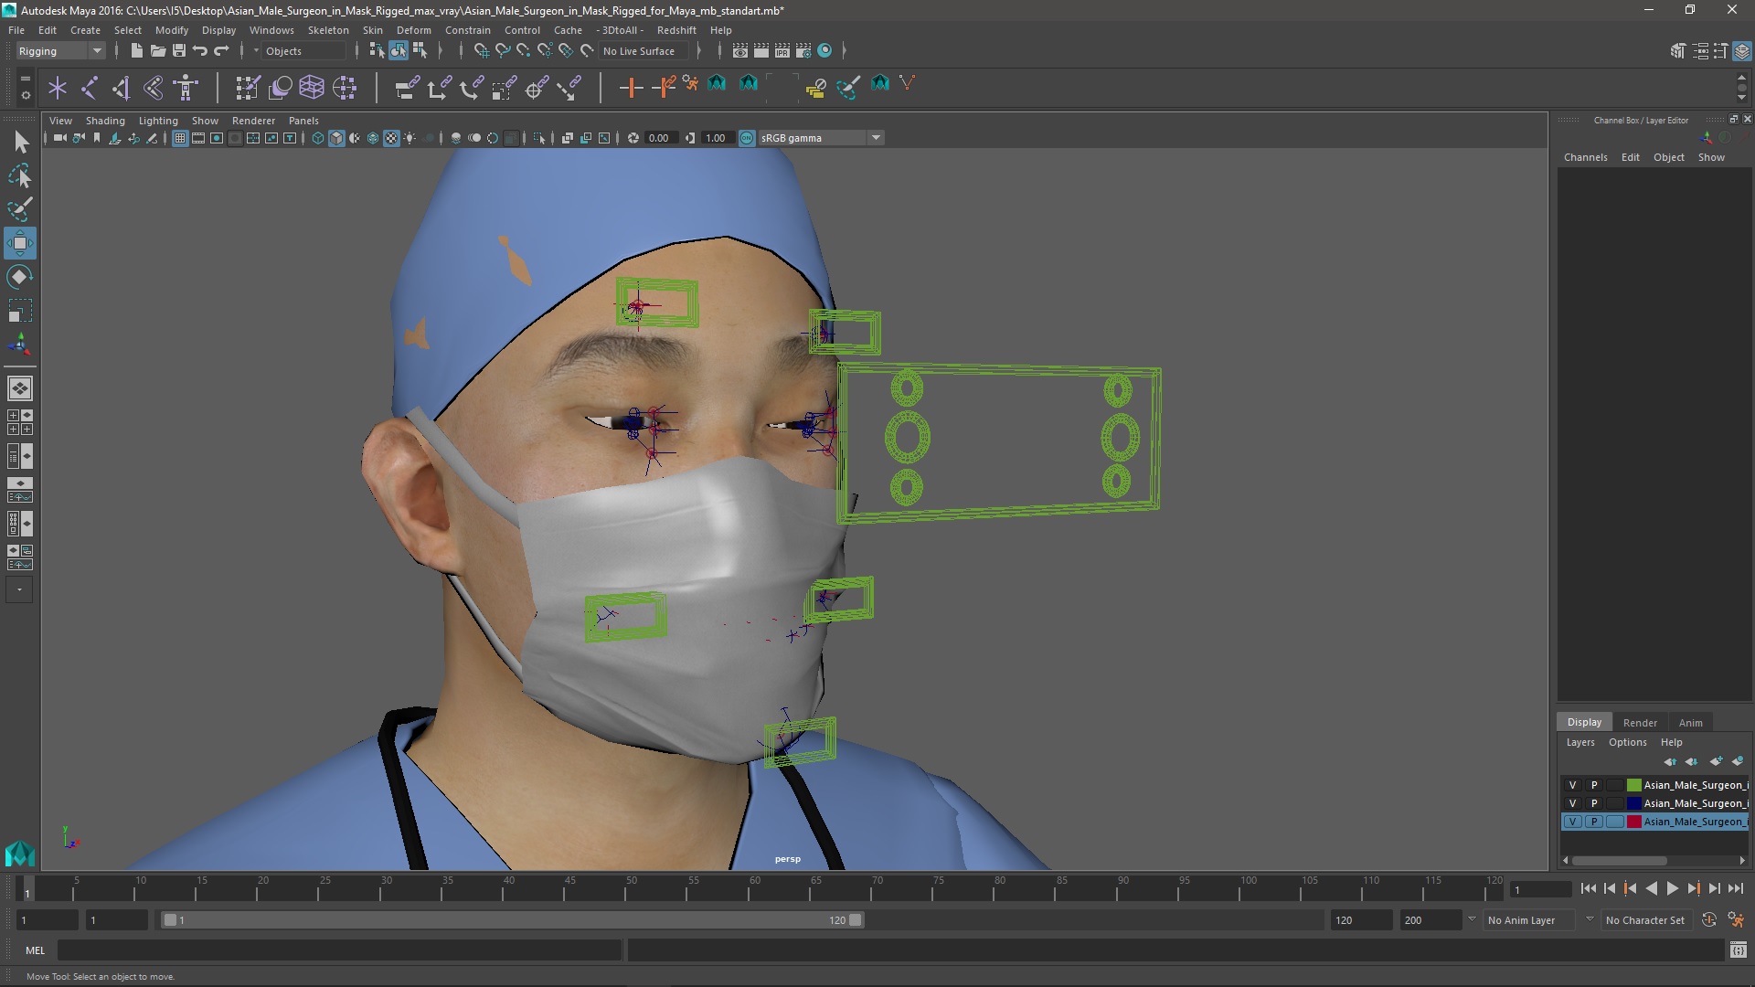This screenshot has height=987, width=1755.
Task: Select the Display layer tab
Action: (x=1584, y=722)
